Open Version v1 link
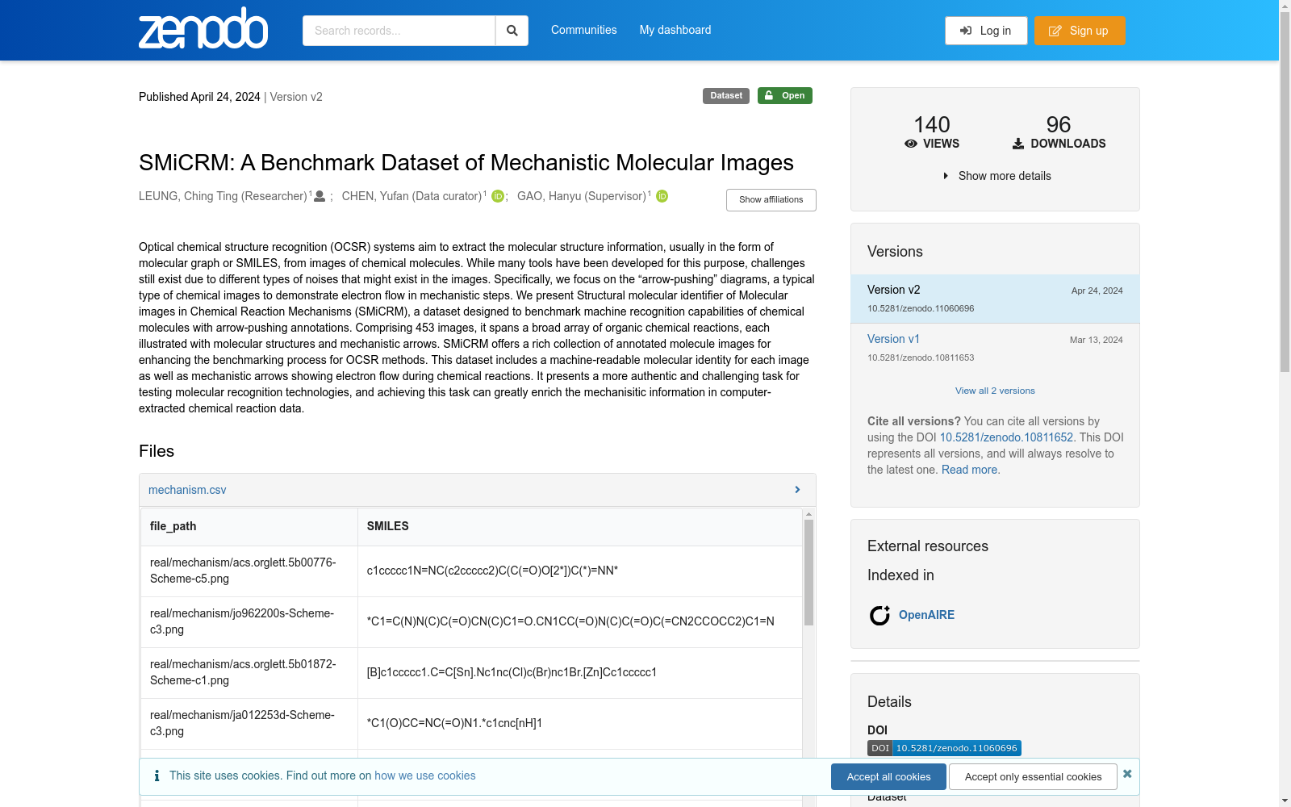The image size is (1291, 807). [893, 339]
